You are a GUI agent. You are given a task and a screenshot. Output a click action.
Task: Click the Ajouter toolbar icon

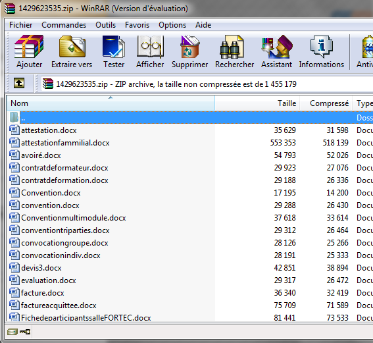pos(29,47)
